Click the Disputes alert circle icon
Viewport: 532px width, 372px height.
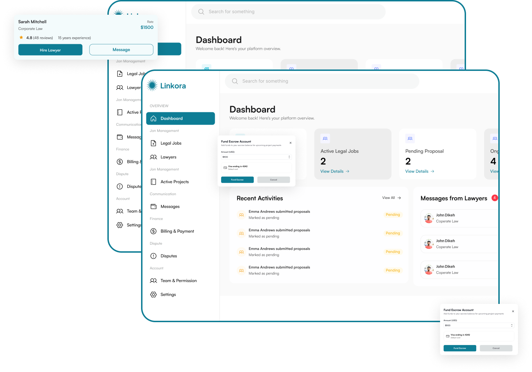[x=153, y=256]
